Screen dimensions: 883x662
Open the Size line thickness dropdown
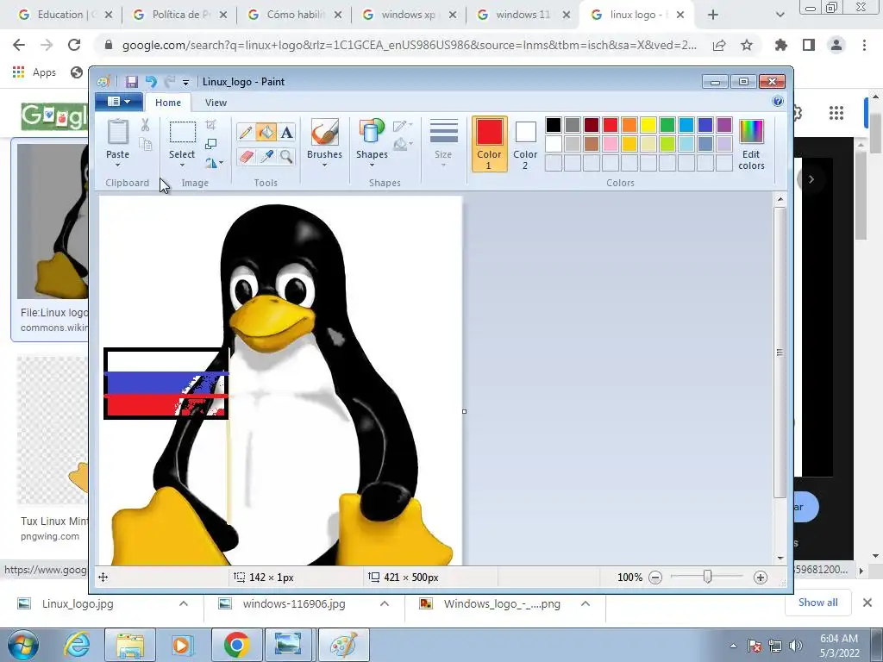(443, 144)
